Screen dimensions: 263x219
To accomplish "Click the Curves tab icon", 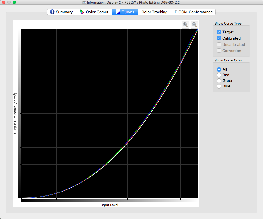I will [x=118, y=12].
